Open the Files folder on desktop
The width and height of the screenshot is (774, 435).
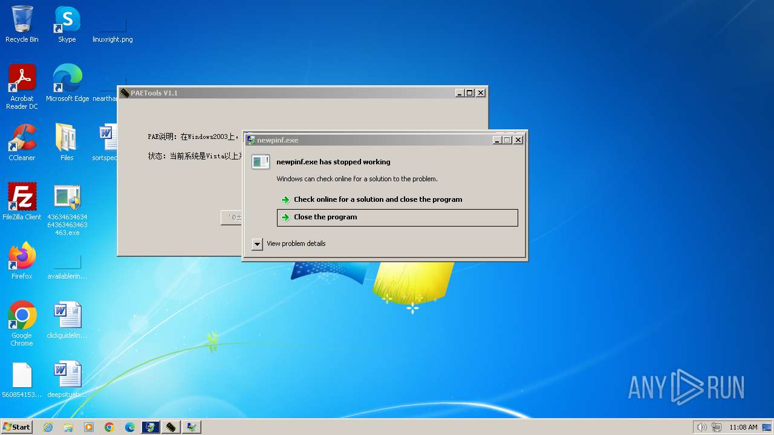(x=67, y=143)
